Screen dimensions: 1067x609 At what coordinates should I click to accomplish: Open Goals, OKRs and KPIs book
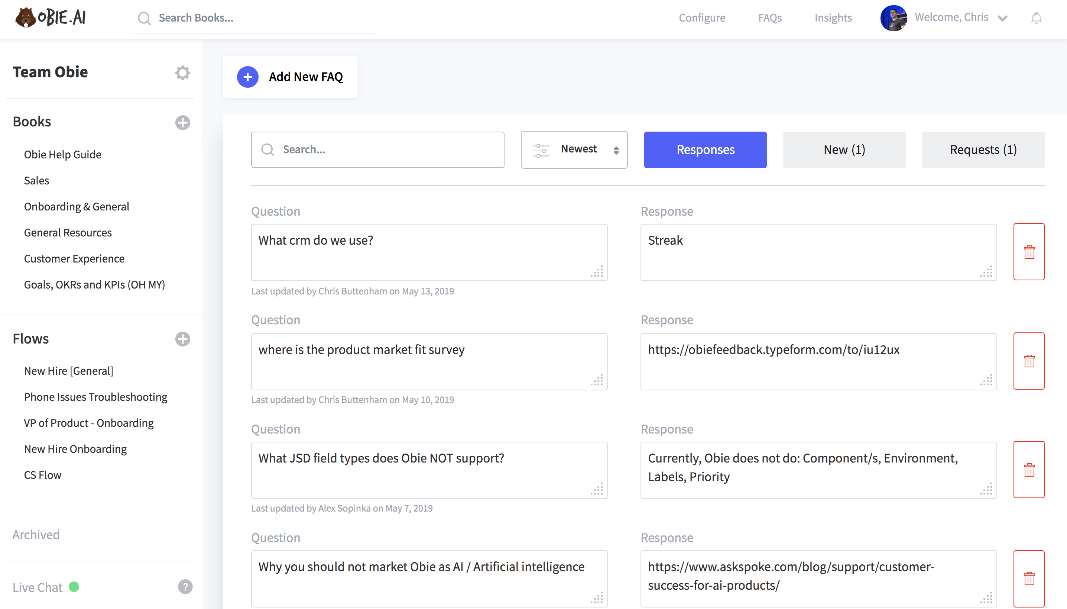[x=94, y=284]
